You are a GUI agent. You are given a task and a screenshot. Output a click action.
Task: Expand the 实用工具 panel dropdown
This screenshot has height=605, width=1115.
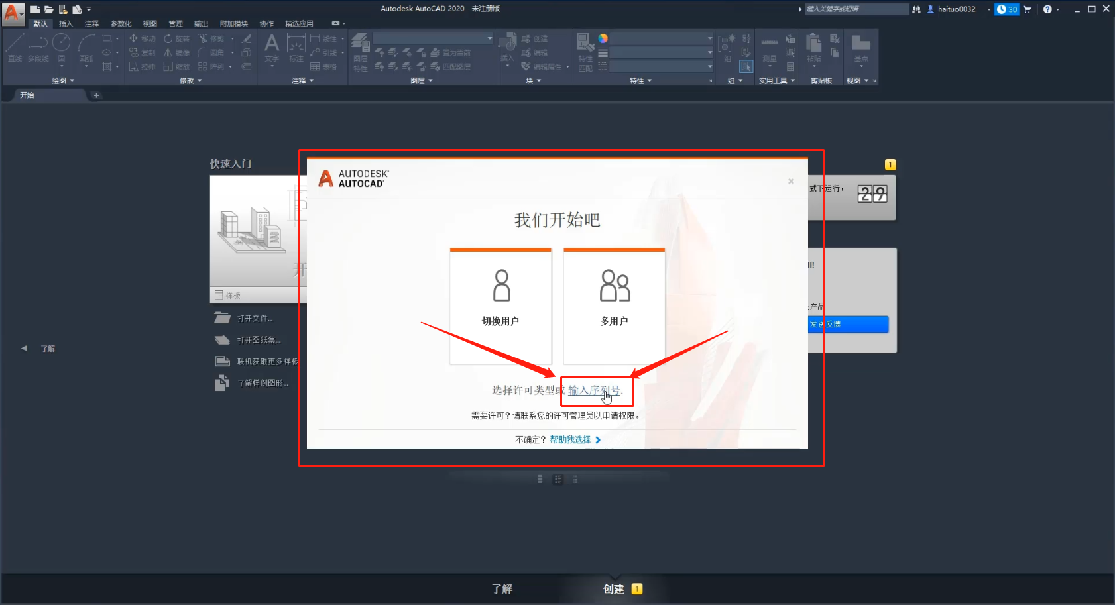point(777,81)
